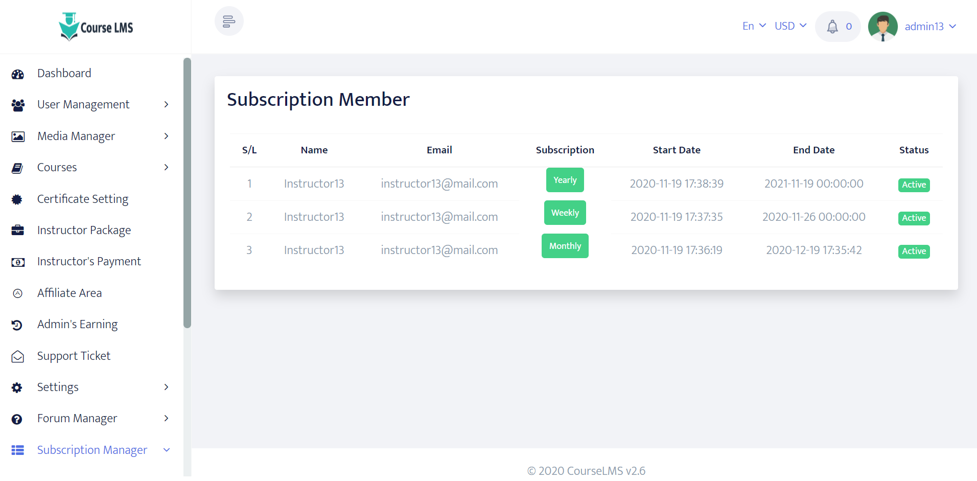Image resolution: width=977 pixels, height=481 pixels.
Task: Expand the Settings submenu chevron
Action: (x=166, y=387)
